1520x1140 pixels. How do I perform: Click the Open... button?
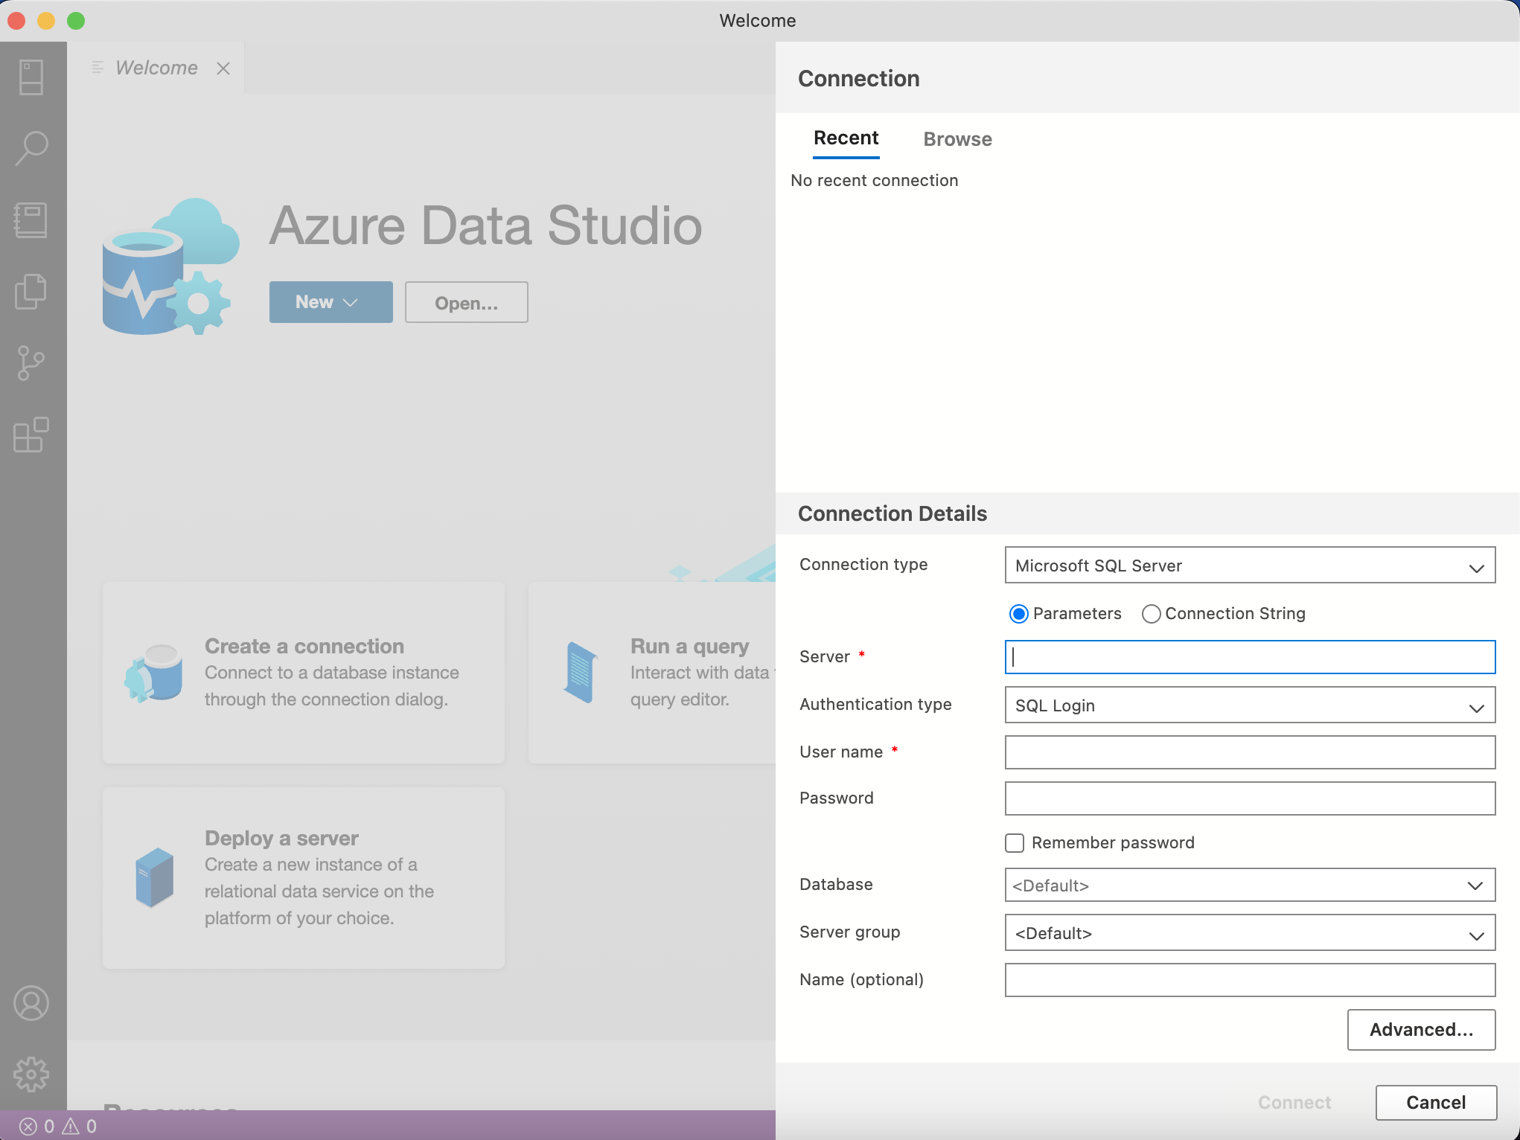[x=467, y=303]
